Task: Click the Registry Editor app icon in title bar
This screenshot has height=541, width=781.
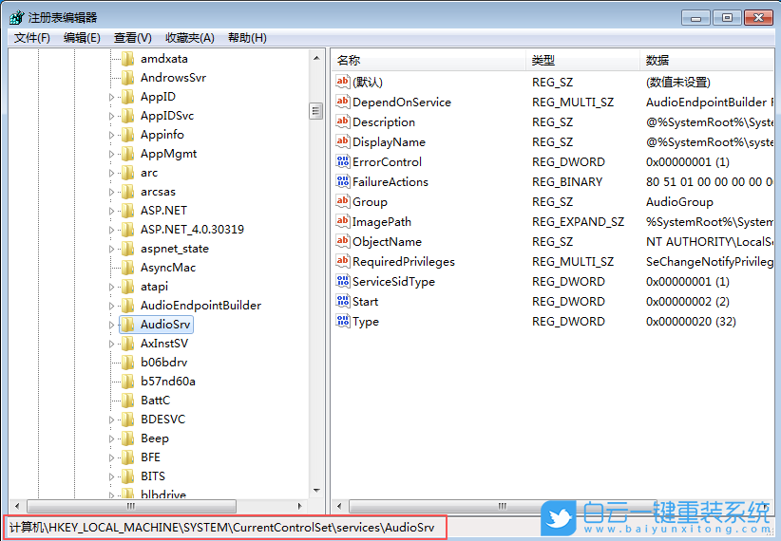Action: point(16,17)
